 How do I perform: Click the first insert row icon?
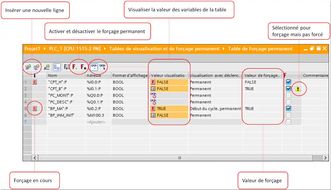28,67
